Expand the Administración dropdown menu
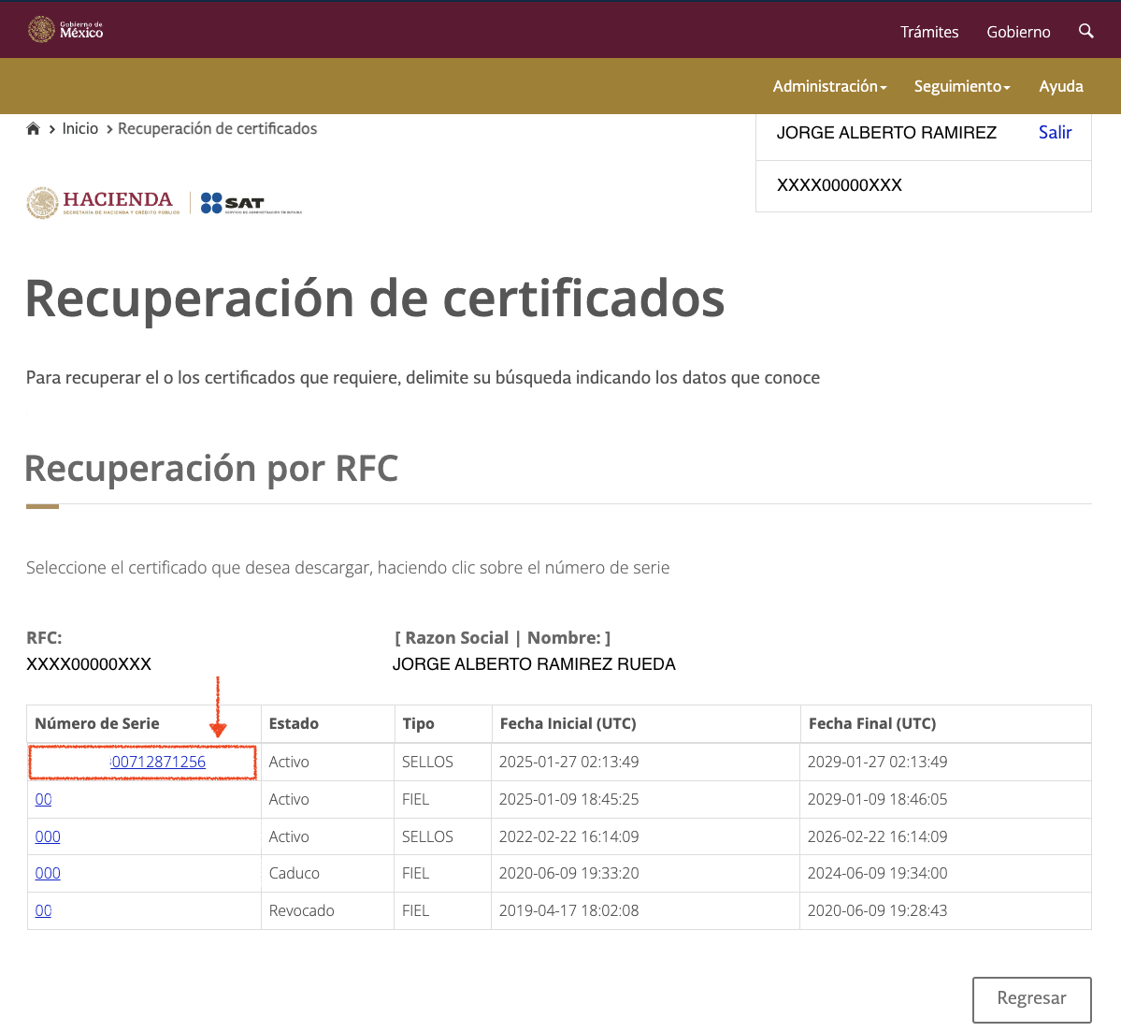The height and width of the screenshot is (1032, 1121). pos(829,86)
